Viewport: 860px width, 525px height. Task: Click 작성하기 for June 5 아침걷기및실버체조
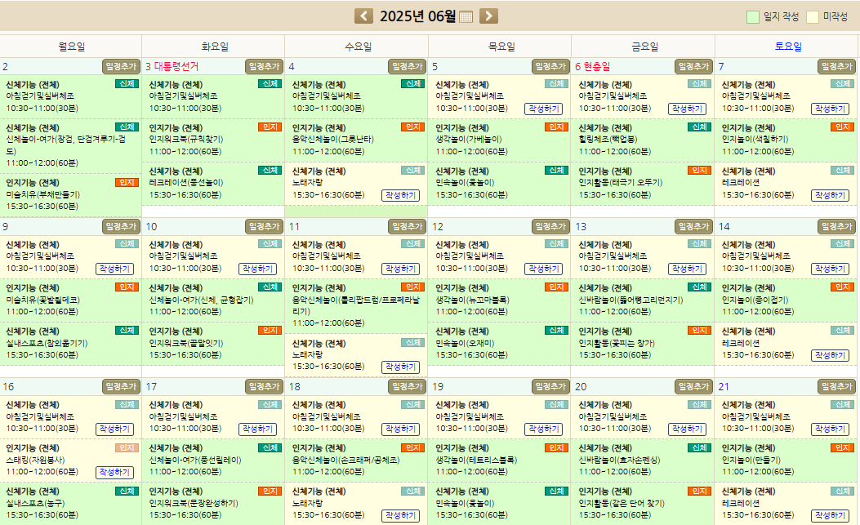tap(544, 109)
